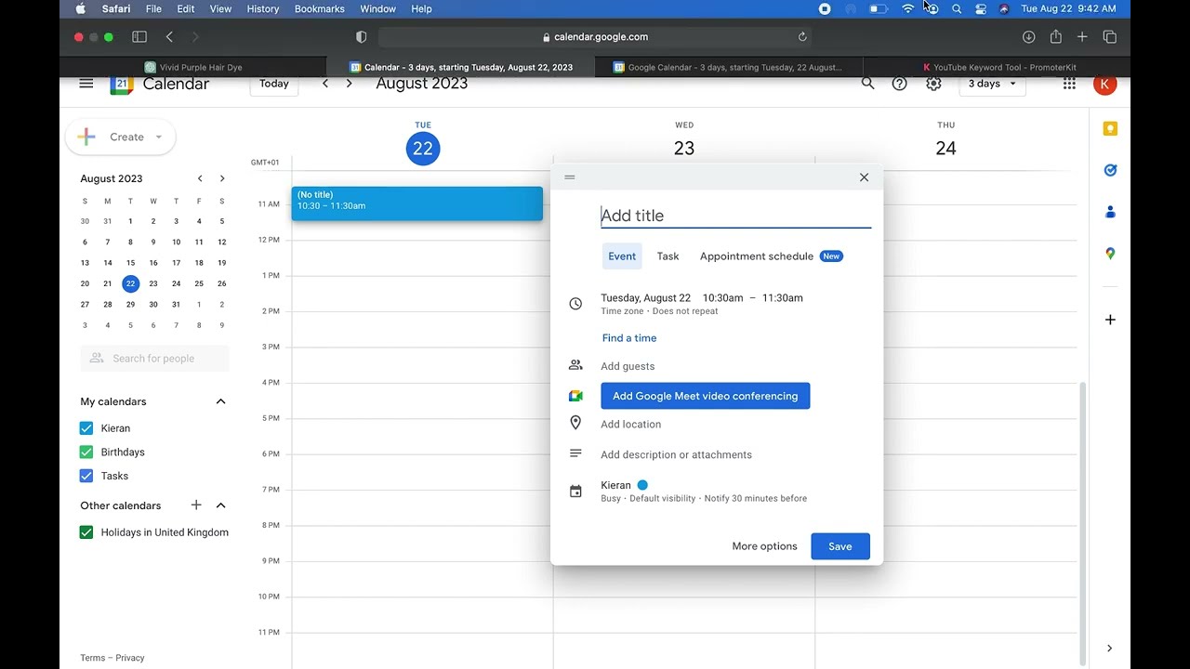Switch to the Task tab
The width and height of the screenshot is (1190, 669).
(x=668, y=256)
